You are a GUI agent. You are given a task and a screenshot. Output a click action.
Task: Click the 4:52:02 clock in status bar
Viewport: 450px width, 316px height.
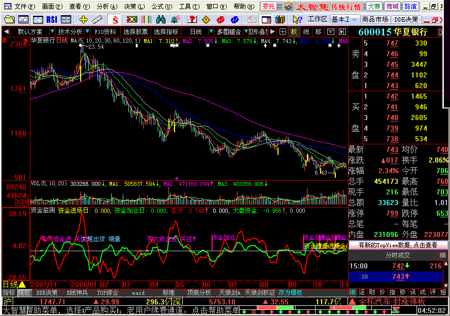click(x=432, y=310)
